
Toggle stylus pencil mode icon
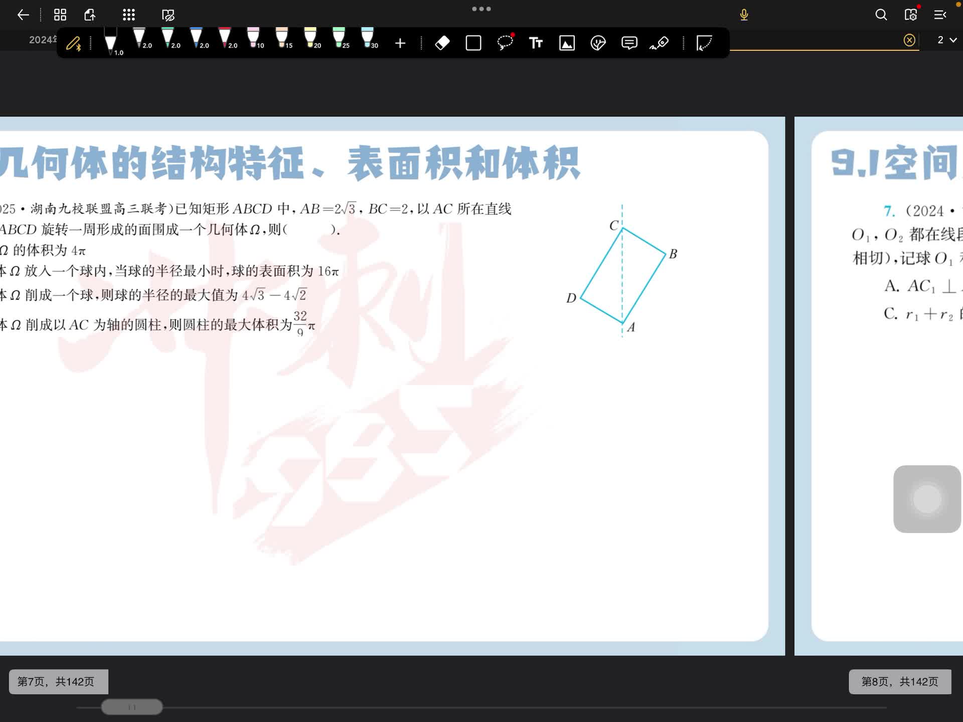tap(74, 44)
